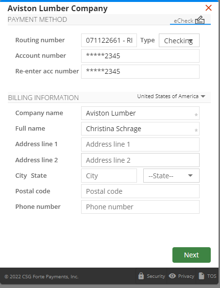Viewport: 220px width, 288px height.
Task: Click the Privacy eye icon
Action: pyautogui.click(x=172, y=276)
